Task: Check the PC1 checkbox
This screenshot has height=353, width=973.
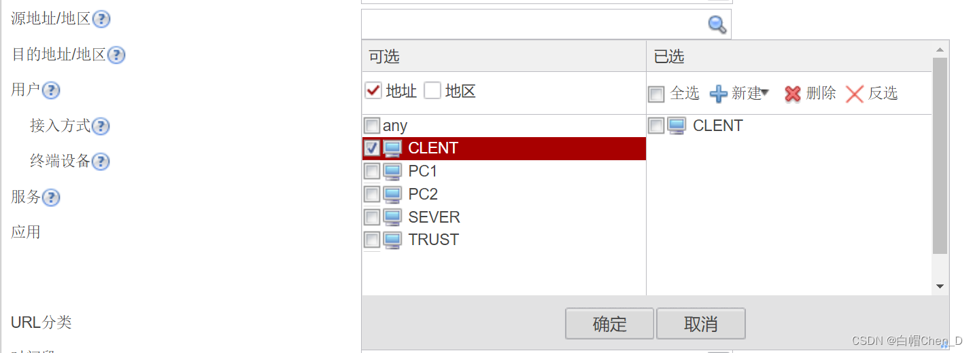Action: 372,172
